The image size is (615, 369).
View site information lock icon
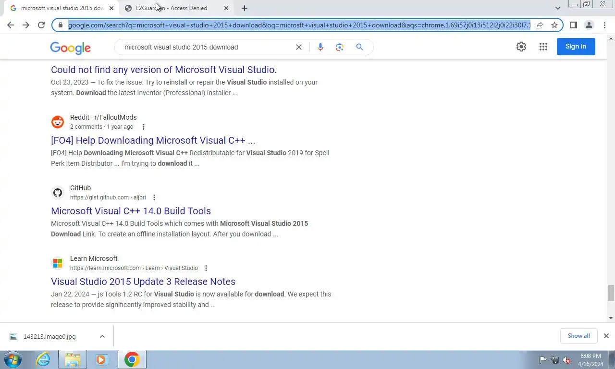click(x=61, y=25)
